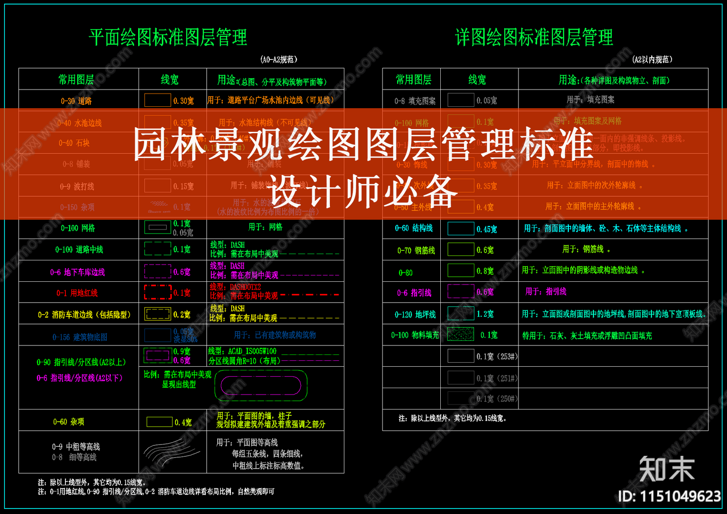Click '用于: 道路平台广场水池内边线' usage text

point(270,100)
